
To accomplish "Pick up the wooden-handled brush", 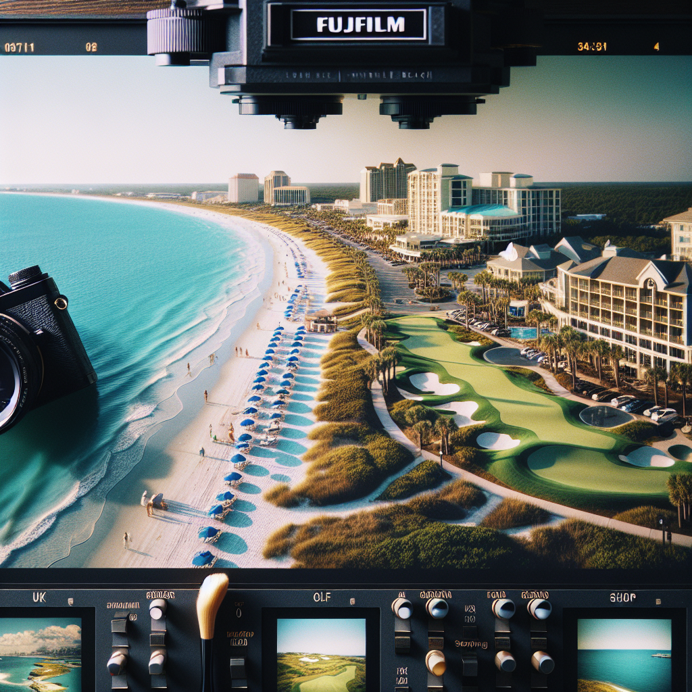I will (211, 603).
